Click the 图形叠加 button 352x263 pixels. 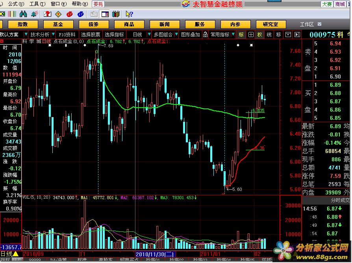(190, 35)
